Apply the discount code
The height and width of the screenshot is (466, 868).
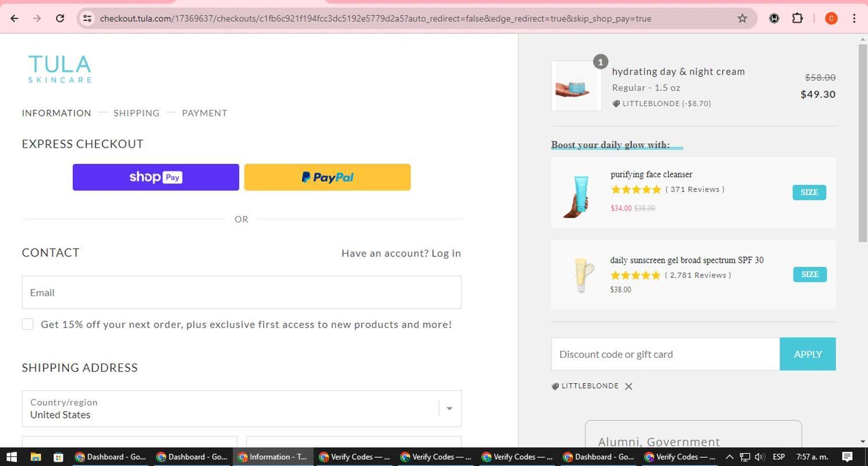click(x=808, y=354)
